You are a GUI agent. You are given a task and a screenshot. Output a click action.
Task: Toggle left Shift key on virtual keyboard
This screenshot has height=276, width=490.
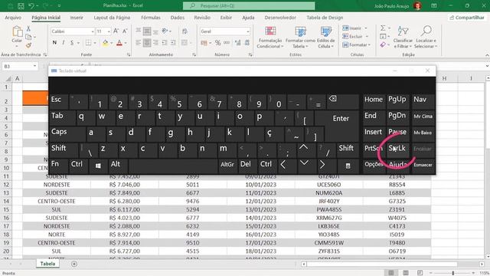point(64,150)
